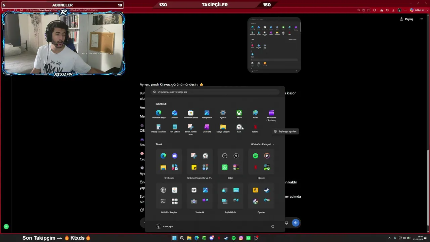Open Not Defteri pinned app
The image size is (430, 242).
coord(175,128)
